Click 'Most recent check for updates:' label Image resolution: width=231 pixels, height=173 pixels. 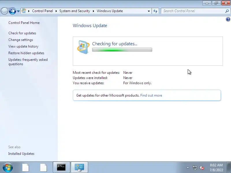click(96, 73)
